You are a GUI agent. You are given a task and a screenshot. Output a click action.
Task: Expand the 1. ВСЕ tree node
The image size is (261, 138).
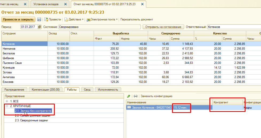click(7, 101)
